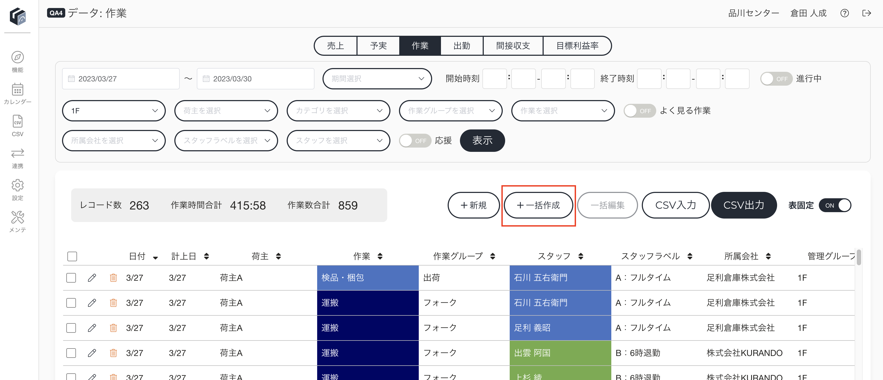Image resolution: width=883 pixels, height=380 pixels.
Task: Switch to the 予実 tab
Action: 378,46
